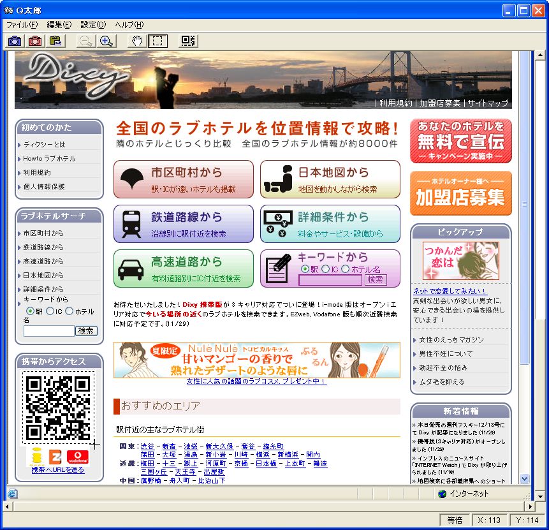Screen dimensions: 549x530
Task: Click the 携帯へURLを送る link
Action: [x=58, y=470]
